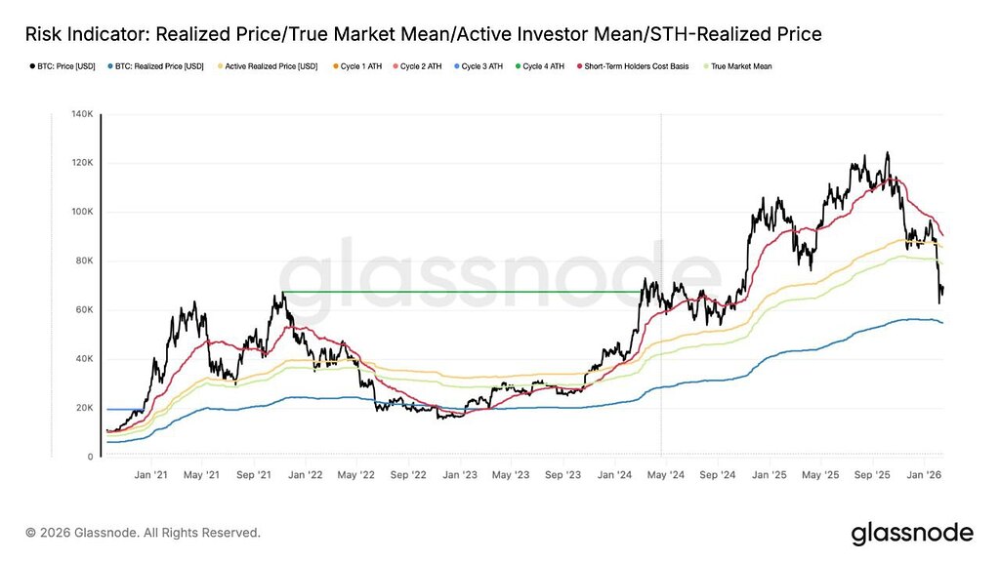Click the Glassnode copyright notice text
Viewport: 1000px width, 562px height.
(143, 533)
